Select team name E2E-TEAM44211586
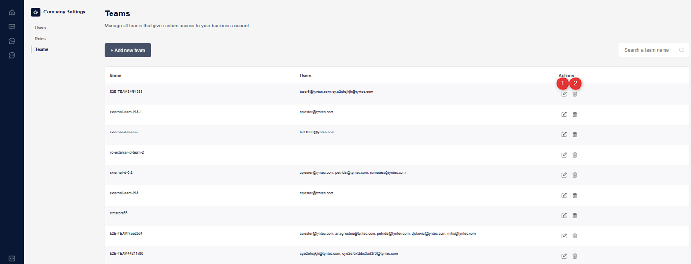 (126, 253)
